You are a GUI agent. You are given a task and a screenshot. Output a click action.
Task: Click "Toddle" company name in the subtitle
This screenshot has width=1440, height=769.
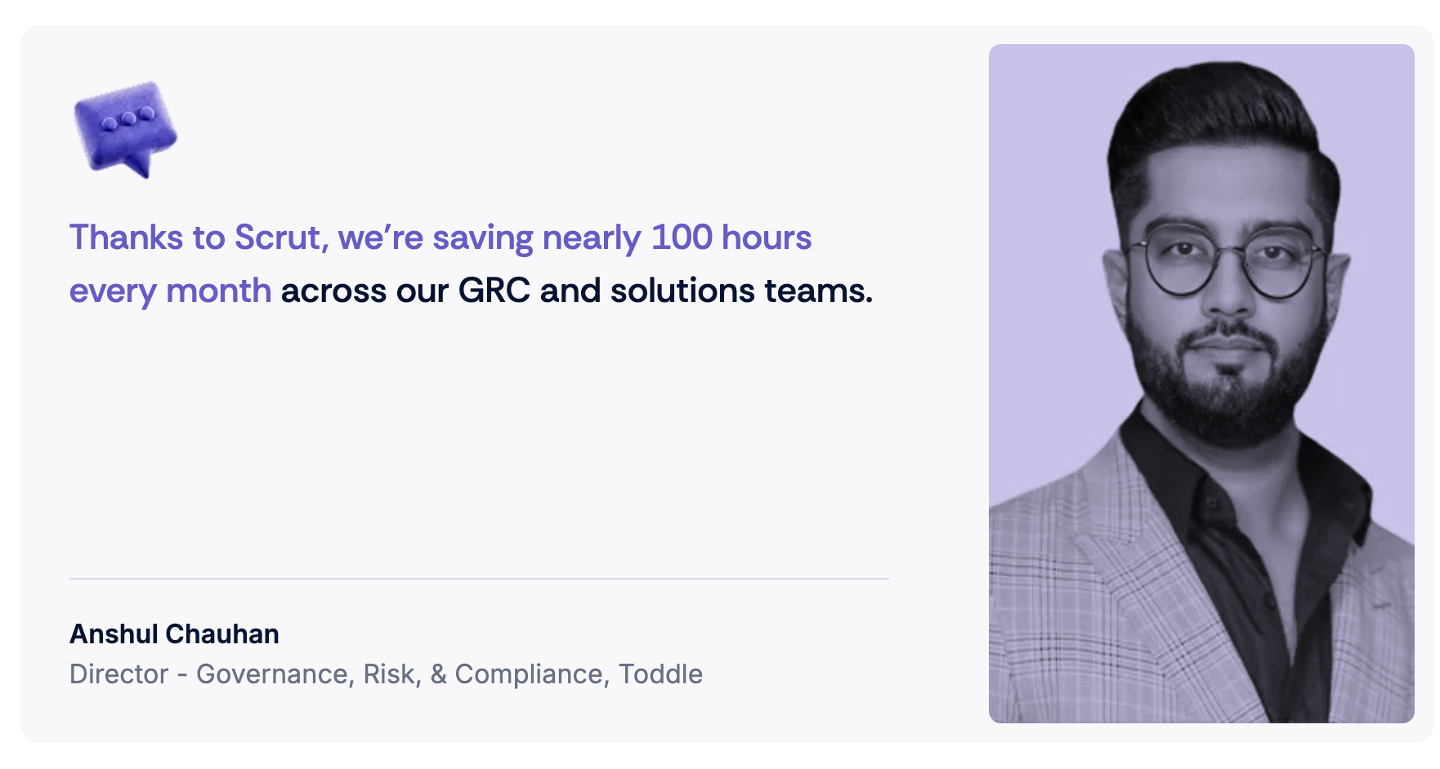(x=660, y=674)
